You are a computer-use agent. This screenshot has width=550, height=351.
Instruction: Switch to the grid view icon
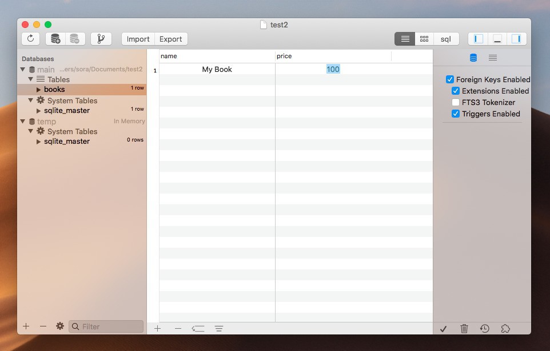424,39
